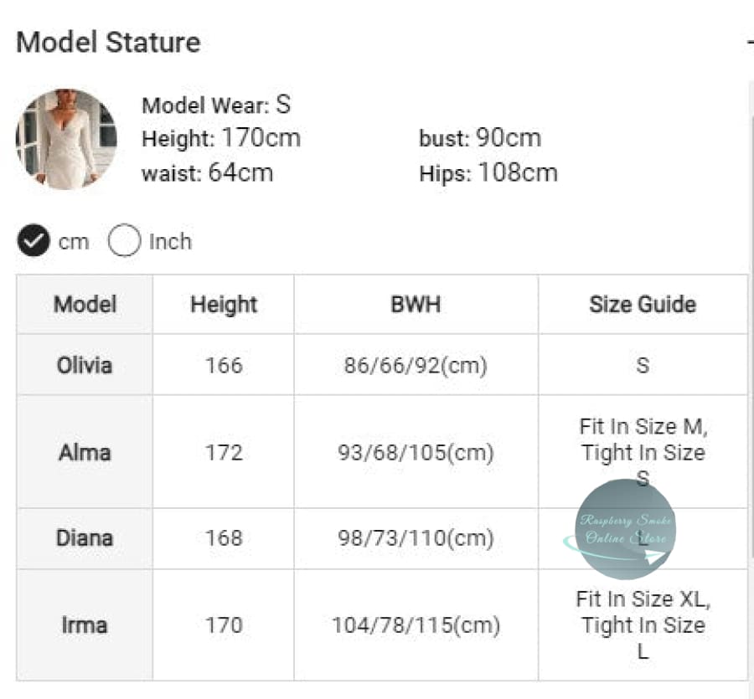This screenshot has height=699, width=754.
Task: Click the Model Stature heading
Action: 108,43
